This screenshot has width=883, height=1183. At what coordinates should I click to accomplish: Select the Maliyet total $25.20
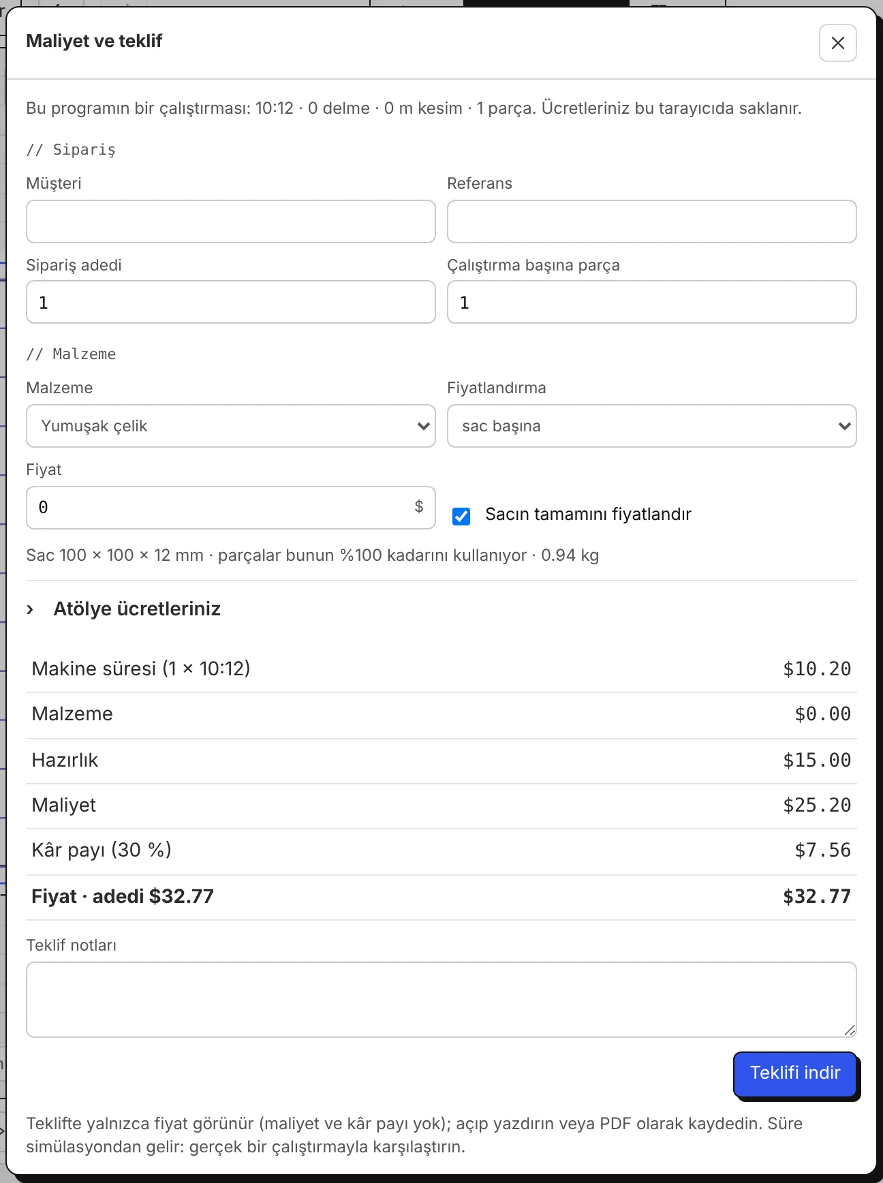pos(817,805)
